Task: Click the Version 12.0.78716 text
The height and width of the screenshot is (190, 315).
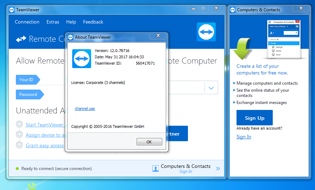Action: pyautogui.click(x=112, y=51)
